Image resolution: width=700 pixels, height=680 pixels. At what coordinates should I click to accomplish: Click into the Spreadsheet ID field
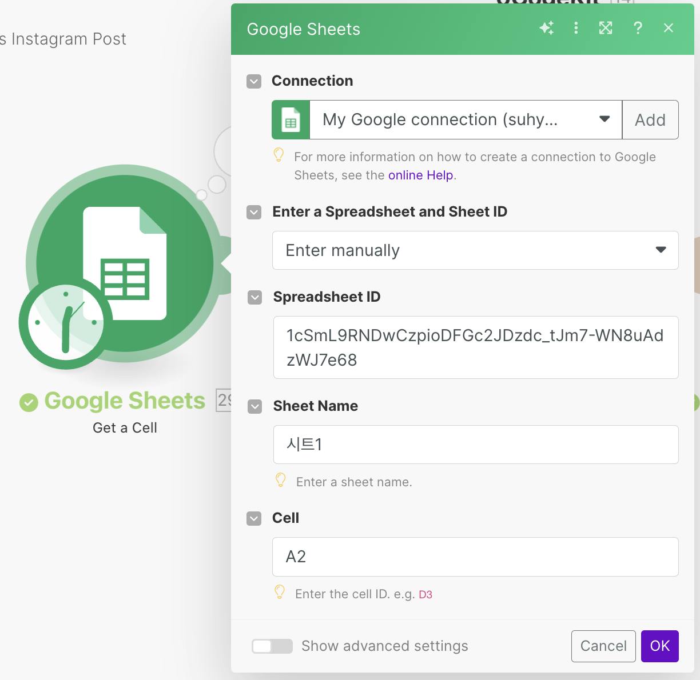coord(476,347)
